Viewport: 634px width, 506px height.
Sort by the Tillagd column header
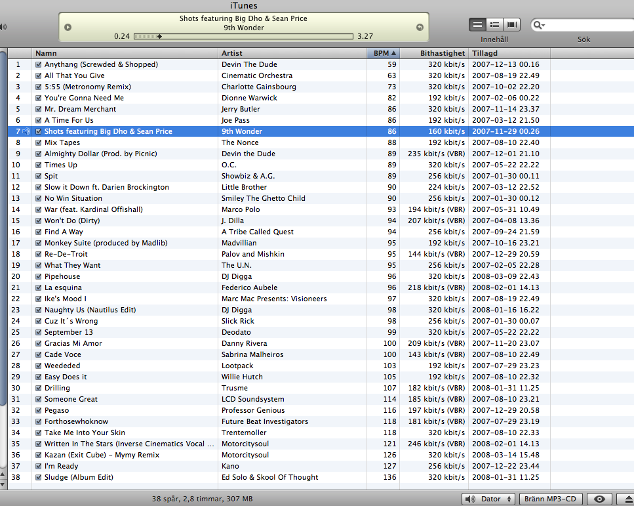[509, 53]
